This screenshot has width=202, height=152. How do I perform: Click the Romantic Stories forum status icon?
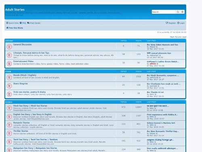click(9, 125)
